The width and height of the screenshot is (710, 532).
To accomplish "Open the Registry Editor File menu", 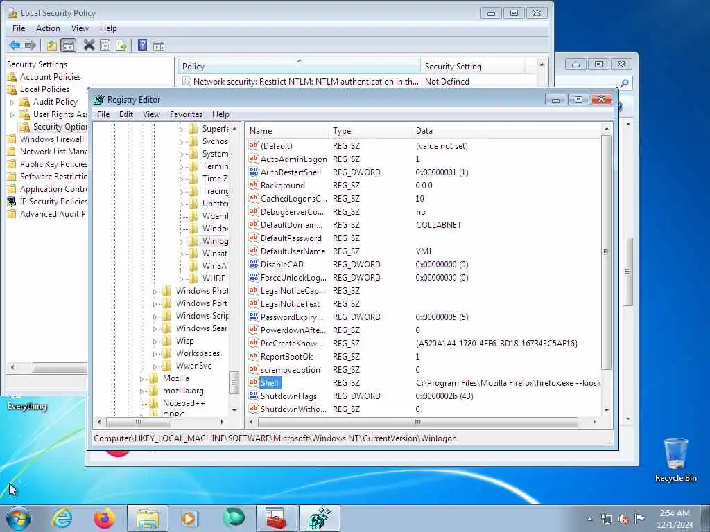I will [x=103, y=114].
